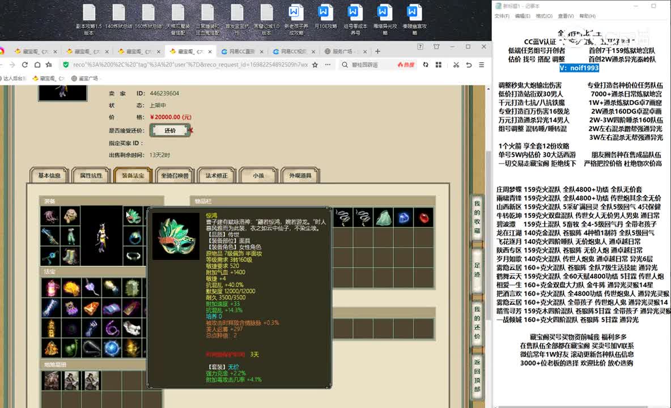Image resolution: width=671 pixels, height=408 pixels.
Task: Select the green gourd treasure icon
Action: coord(71,348)
